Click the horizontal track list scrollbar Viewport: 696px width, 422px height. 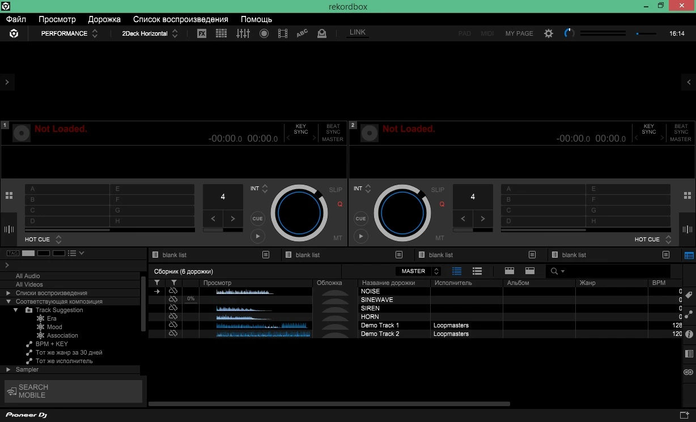pos(329,404)
